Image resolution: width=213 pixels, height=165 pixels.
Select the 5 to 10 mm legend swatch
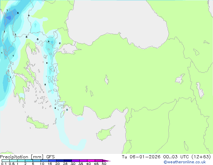pyautogui.click(x=37, y=161)
